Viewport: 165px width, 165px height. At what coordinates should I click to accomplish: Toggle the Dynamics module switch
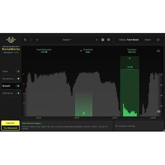pyautogui.click(x=18, y=79)
